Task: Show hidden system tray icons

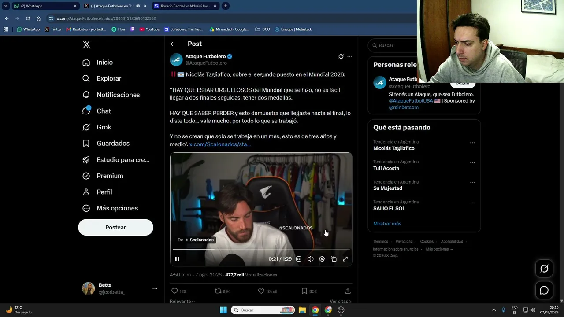Action: click(x=493, y=310)
